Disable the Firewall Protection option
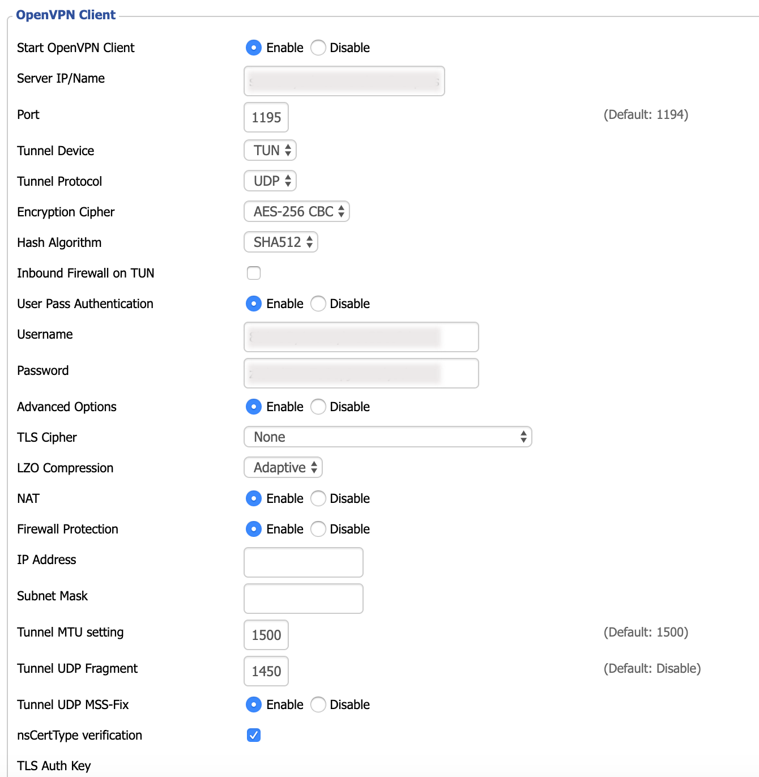Viewport: 759px width, 777px height. 318,529
